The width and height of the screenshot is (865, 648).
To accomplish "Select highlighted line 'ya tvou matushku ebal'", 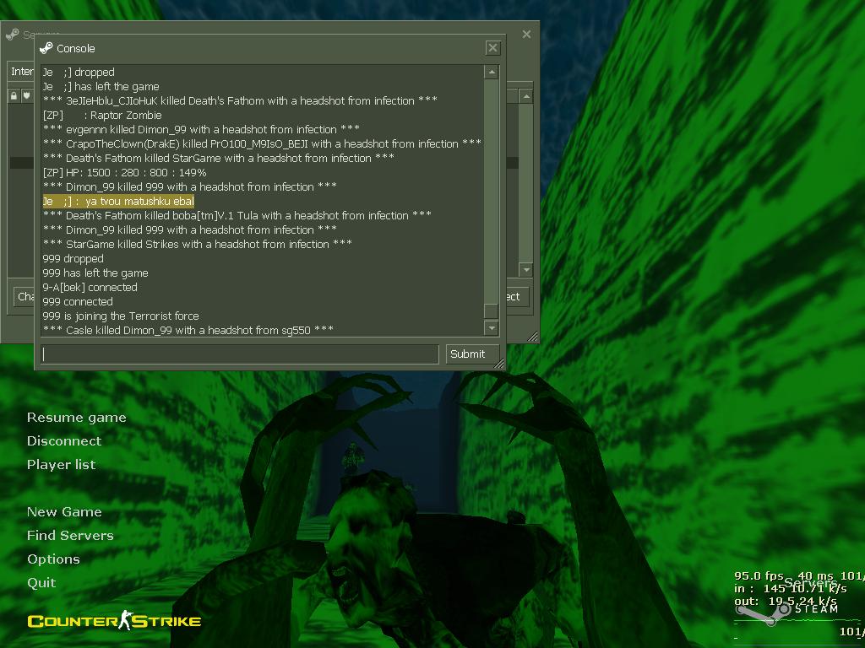I will click(118, 201).
